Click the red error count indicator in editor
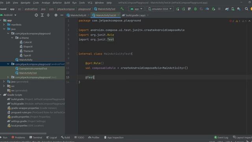The image size is (252, 142). tap(232, 21)
